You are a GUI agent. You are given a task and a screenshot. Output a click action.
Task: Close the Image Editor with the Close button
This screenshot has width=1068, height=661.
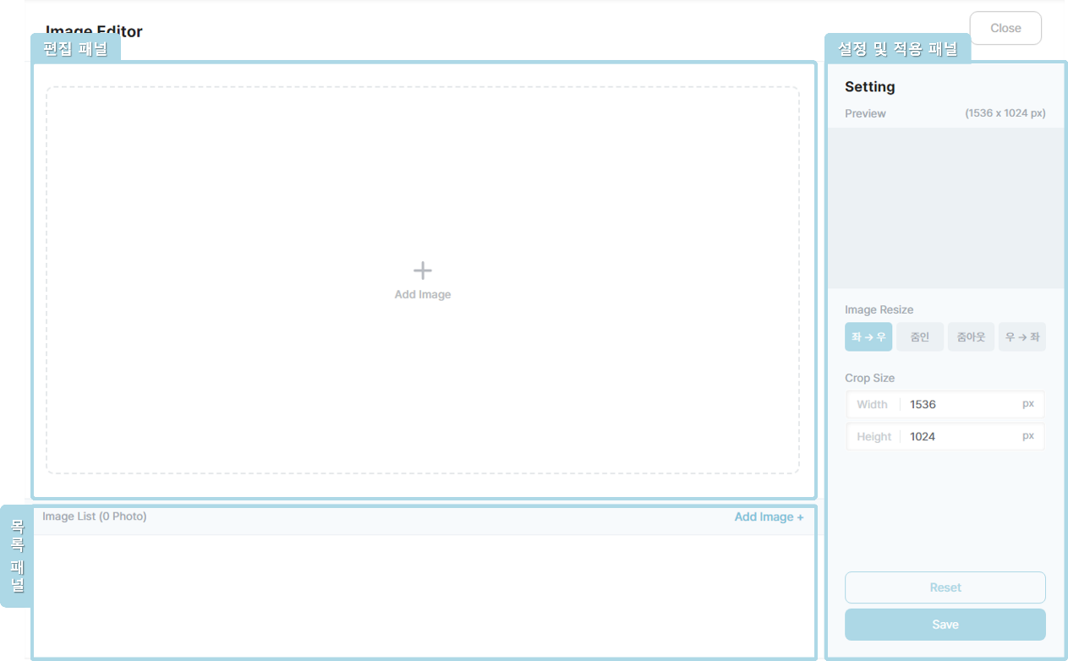[x=1005, y=29]
